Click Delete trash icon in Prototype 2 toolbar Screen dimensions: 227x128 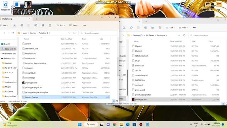click(x=50, y=25)
